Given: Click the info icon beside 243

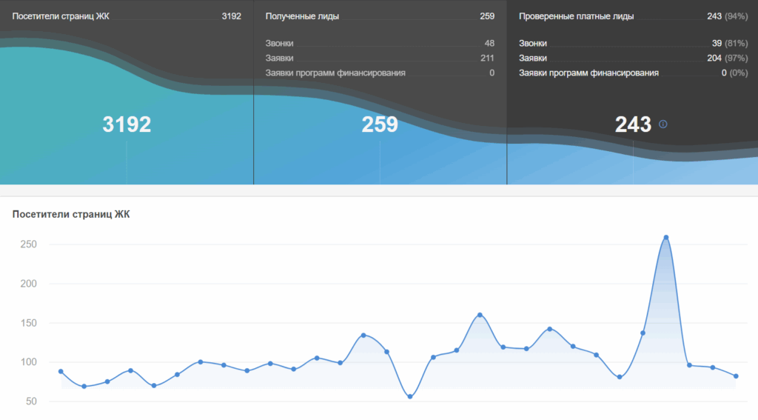Looking at the screenshot, I should tap(663, 124).
